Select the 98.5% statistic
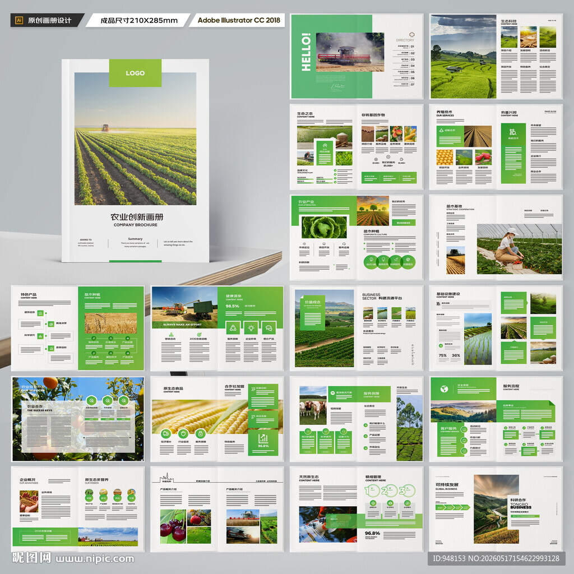The image size is (574, 574). (x=233, y=305)
